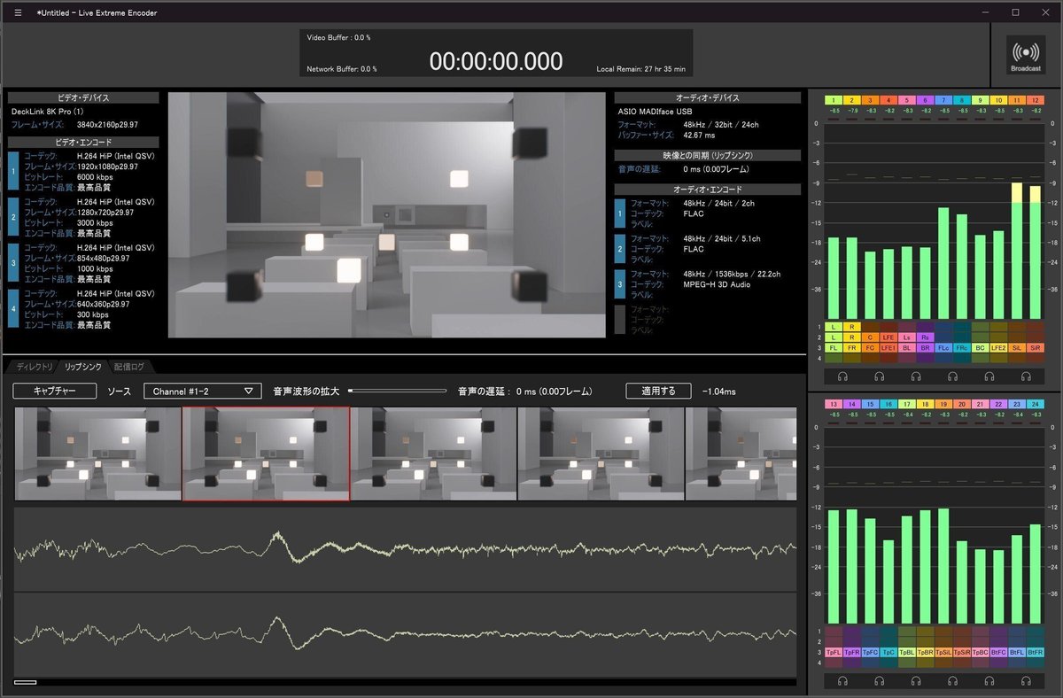1063x698 pixels.
Task: Click the 適用する button to apply audio delay
Action: click(x=657, y=390)
